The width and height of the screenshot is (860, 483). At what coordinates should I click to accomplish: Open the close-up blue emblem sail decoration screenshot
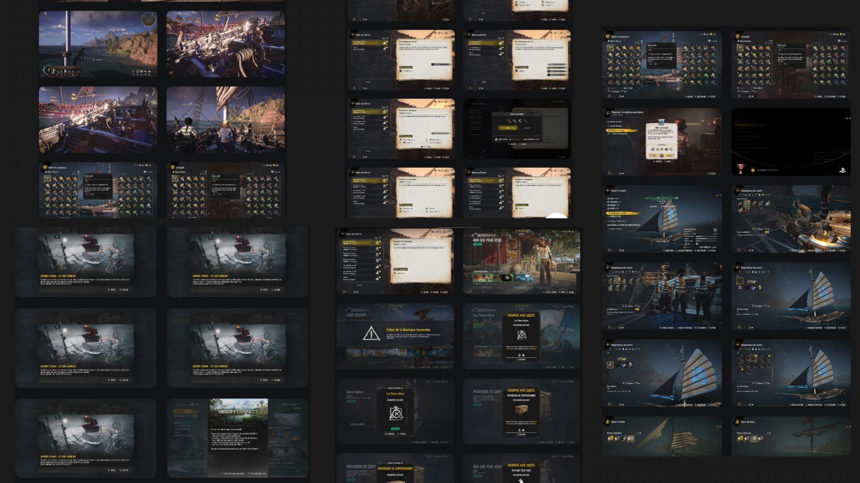662,373
